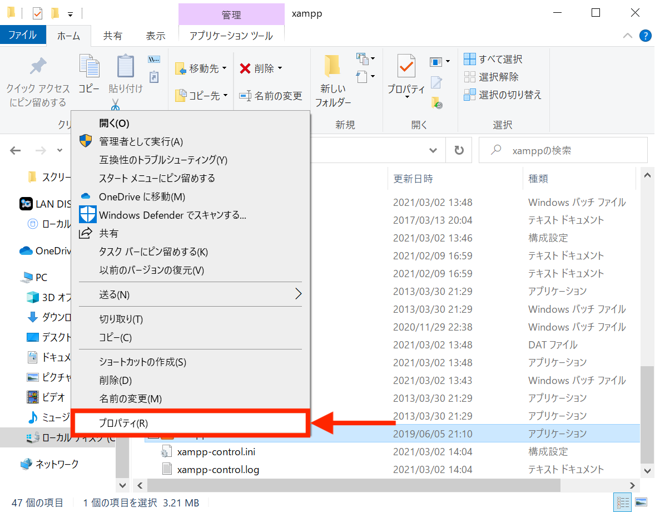This screenshot has height=512, width=655.
Task: Click the refresh button beside address bar
Action: (x=459, y=150)
